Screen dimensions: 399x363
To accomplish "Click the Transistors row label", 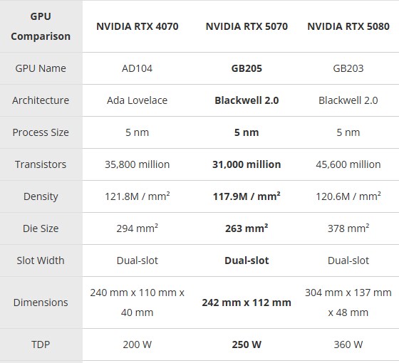I will click(x=41, y=164).
